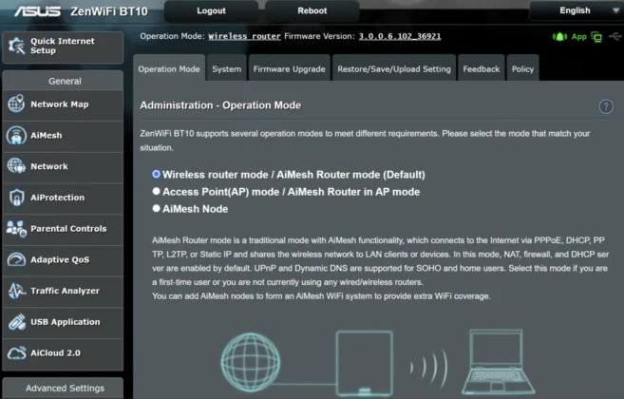
Task: Open Restore/Save/Upload Setting tab
Action: (x=394, y=68)
